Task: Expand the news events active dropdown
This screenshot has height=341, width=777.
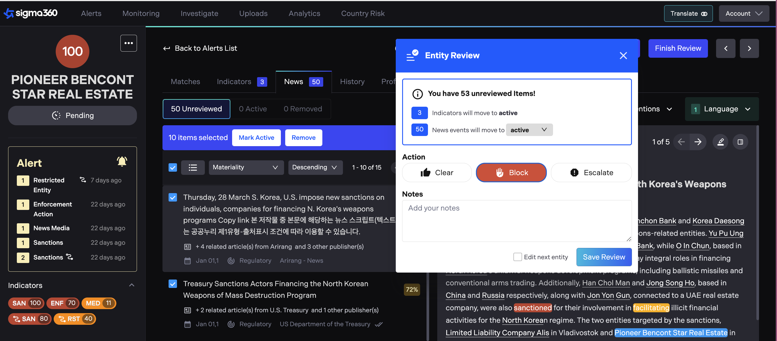Action: click(529, 130)
